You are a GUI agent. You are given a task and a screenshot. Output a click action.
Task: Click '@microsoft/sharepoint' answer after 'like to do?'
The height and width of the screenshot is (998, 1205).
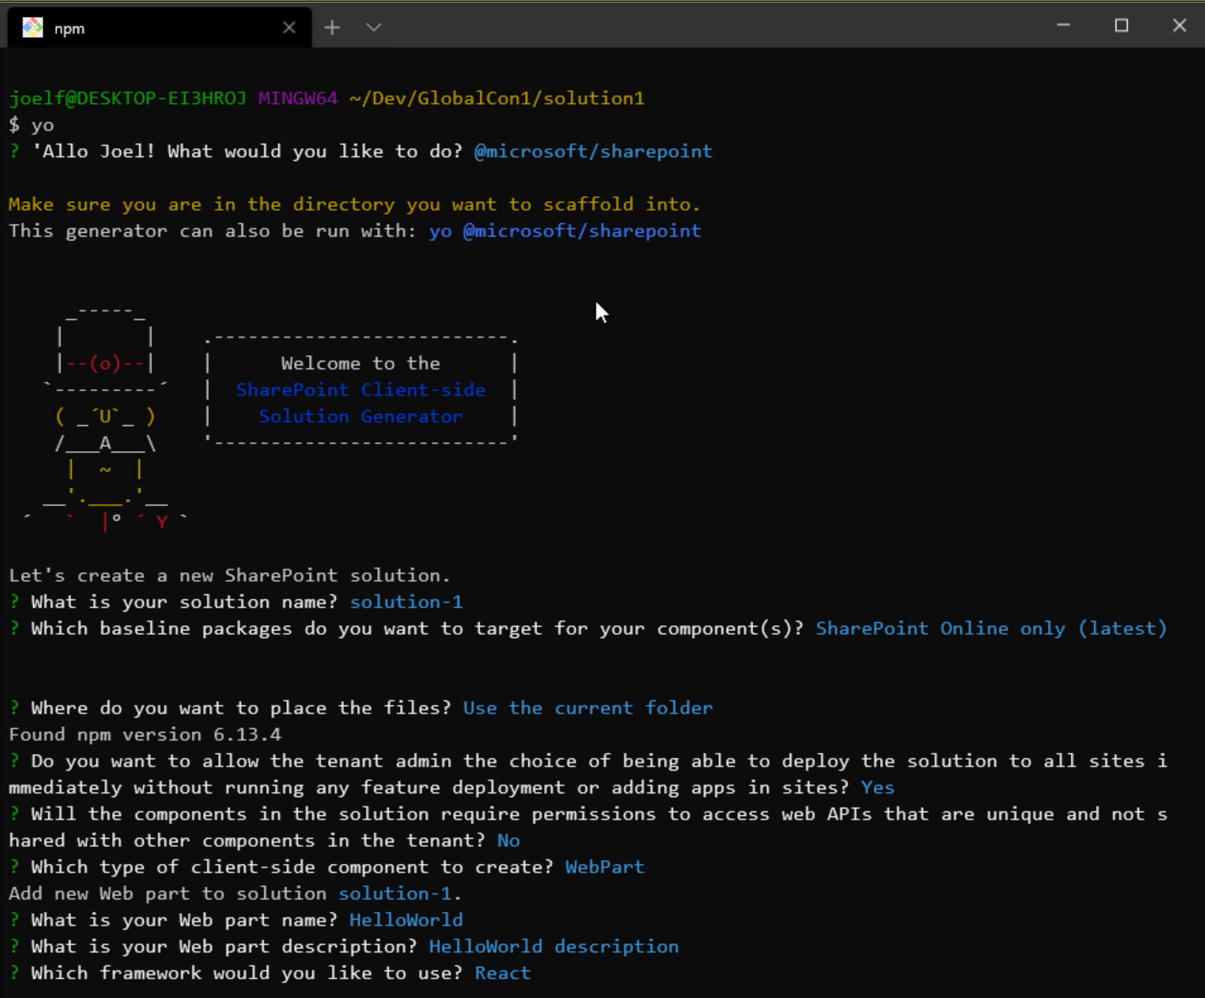[594, 151]
